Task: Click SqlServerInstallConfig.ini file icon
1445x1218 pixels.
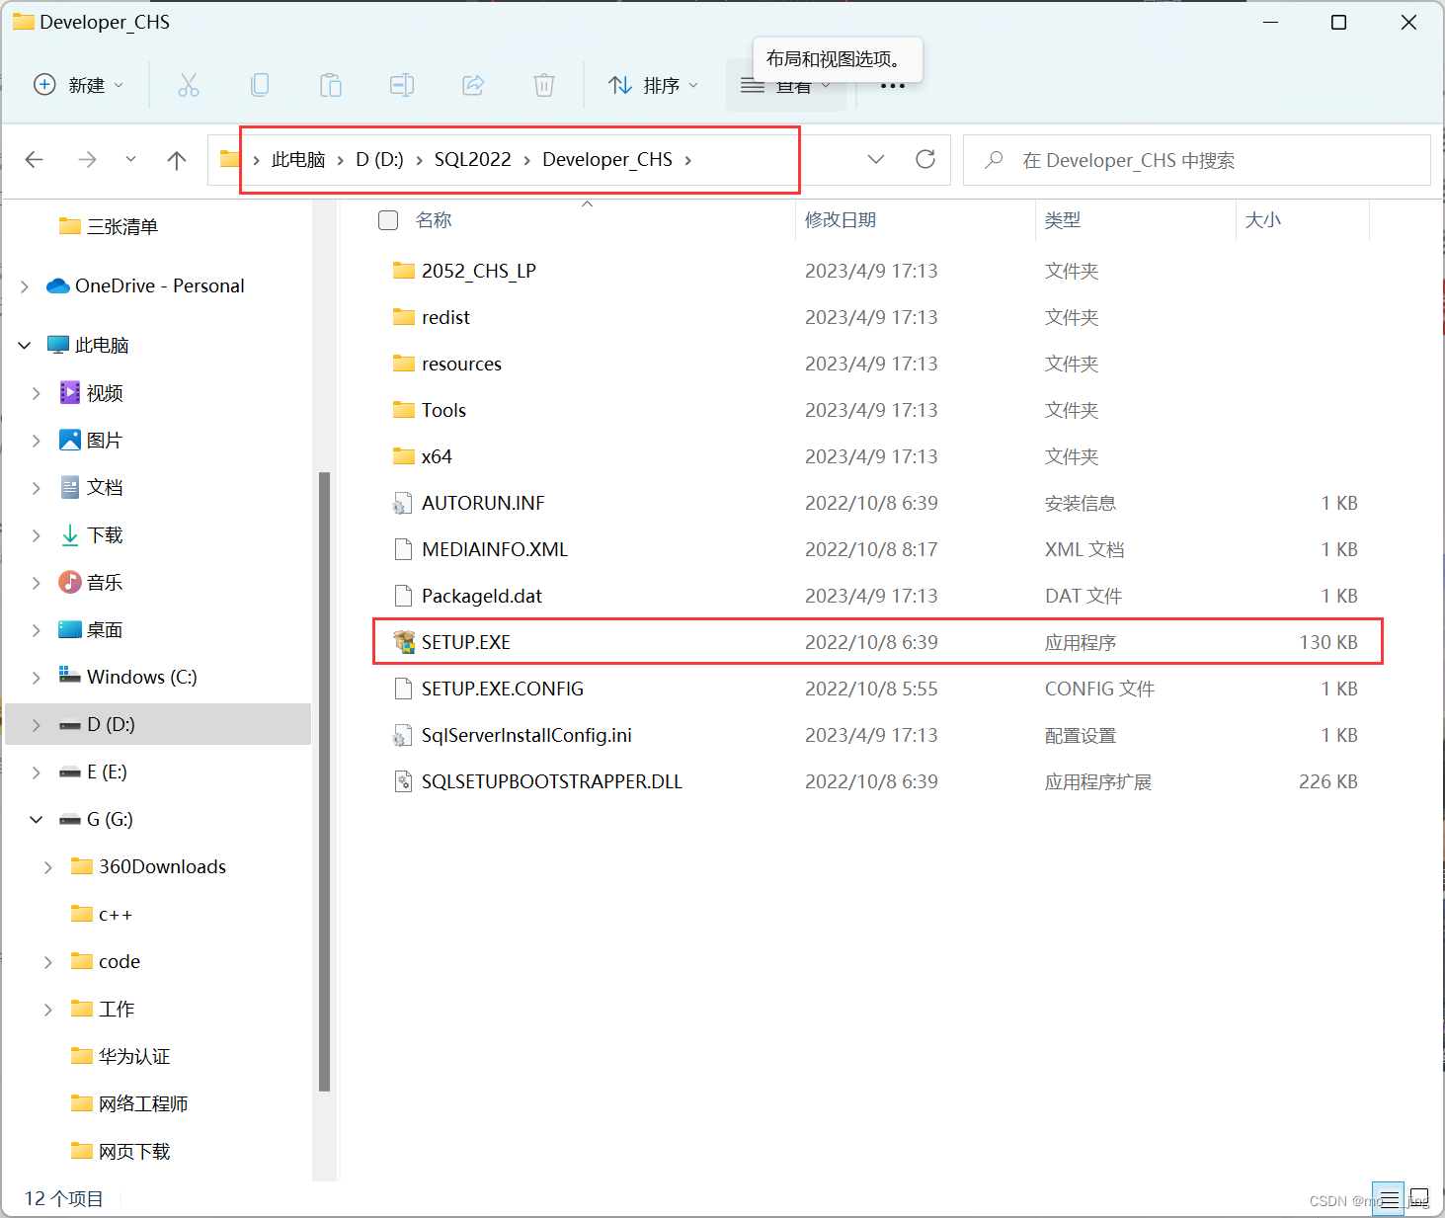Action: tap(402, 735)
